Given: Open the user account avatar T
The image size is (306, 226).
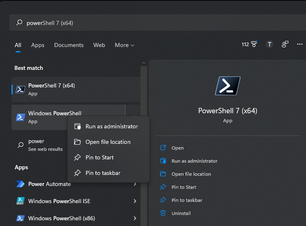Looking at the screenshot, I should click(x=269, y=45).
